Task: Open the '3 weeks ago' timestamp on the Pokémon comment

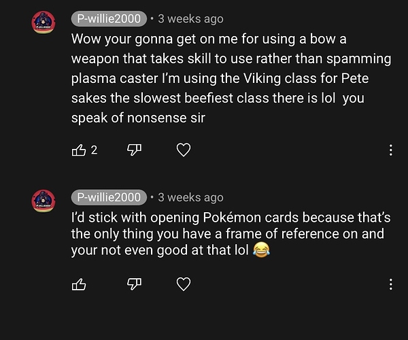Action: point(190,197)
